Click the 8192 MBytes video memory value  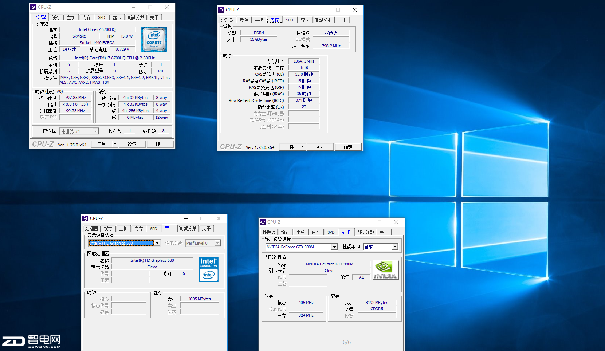pyautogui.click(x=377, y=303)
